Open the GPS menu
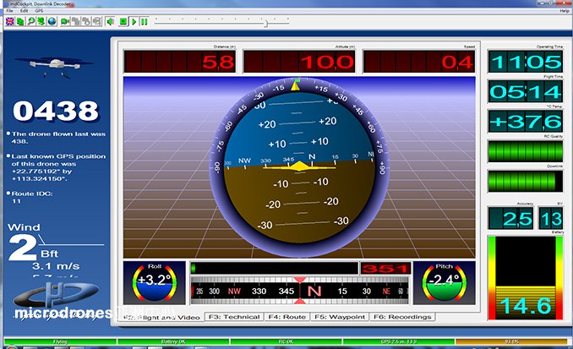The image size is (573, 349). 38,10
